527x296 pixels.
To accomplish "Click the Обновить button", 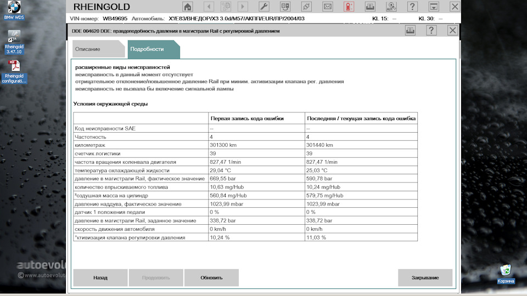I will pos(211,277).
